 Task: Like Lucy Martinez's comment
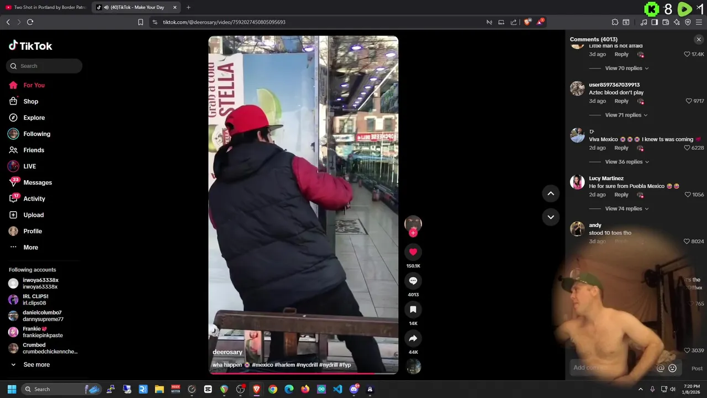(x=687, y=195)
